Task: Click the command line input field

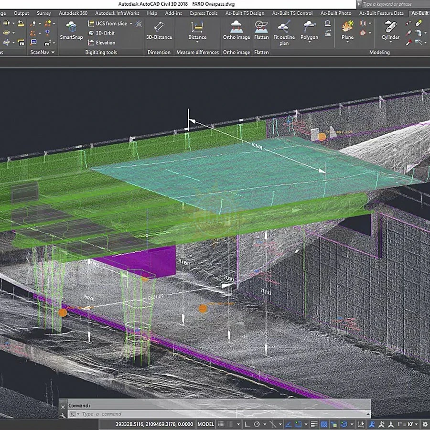Action: 219,414
